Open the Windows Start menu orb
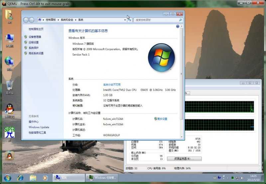This screenshot has height=184, width=266. (x=7, y=178)
